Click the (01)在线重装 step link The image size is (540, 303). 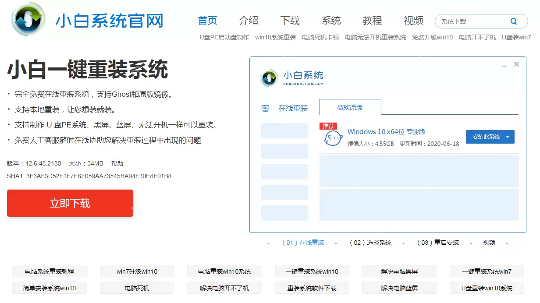pos(303,242)
